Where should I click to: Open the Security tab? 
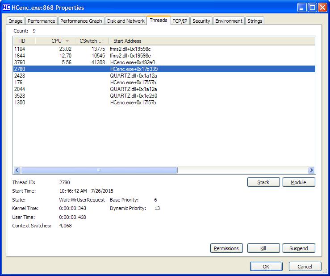(x=201, y=21)
